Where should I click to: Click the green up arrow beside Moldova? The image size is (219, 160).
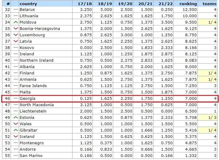click(16, 22)
